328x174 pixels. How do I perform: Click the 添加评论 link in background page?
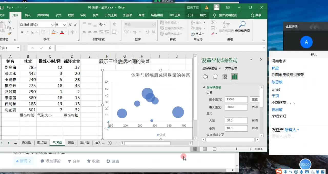50,161
